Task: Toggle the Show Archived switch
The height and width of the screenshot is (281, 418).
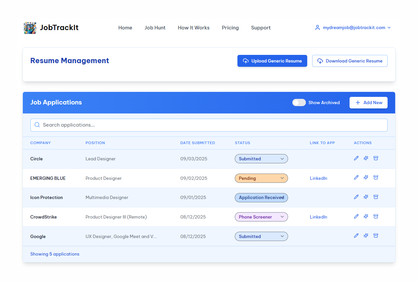Action: pos(299,102)
